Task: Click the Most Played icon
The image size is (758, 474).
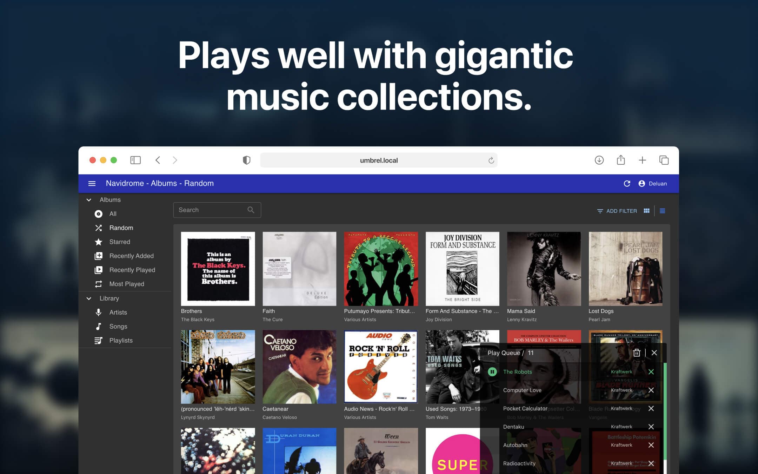Action: point(98,283)
